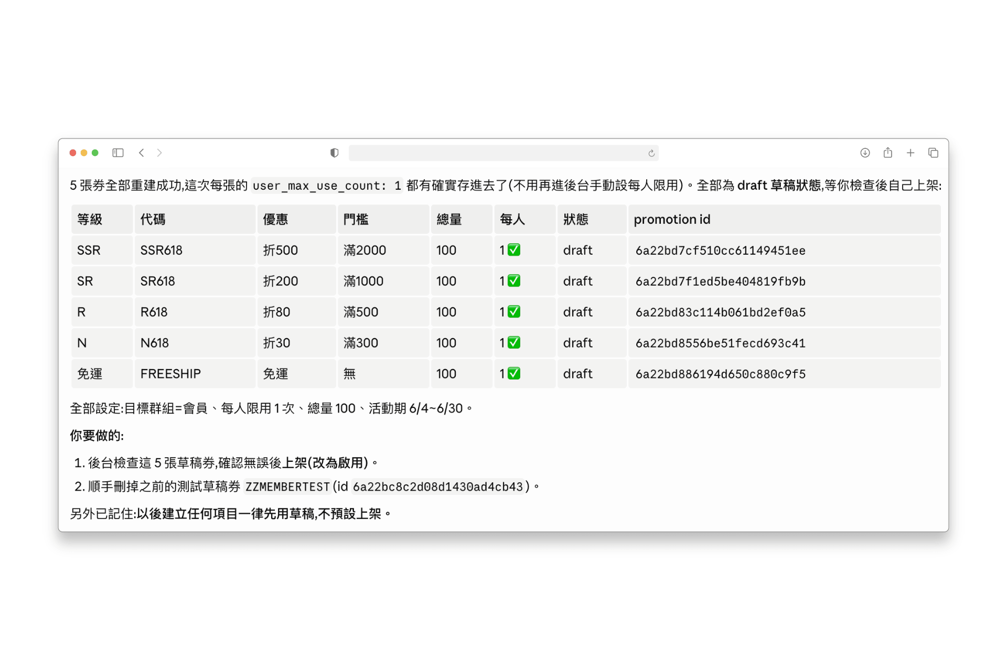Select the 全部設定 summary line
The width and height of the screenshot is (1007, 671).
[271, 408]
